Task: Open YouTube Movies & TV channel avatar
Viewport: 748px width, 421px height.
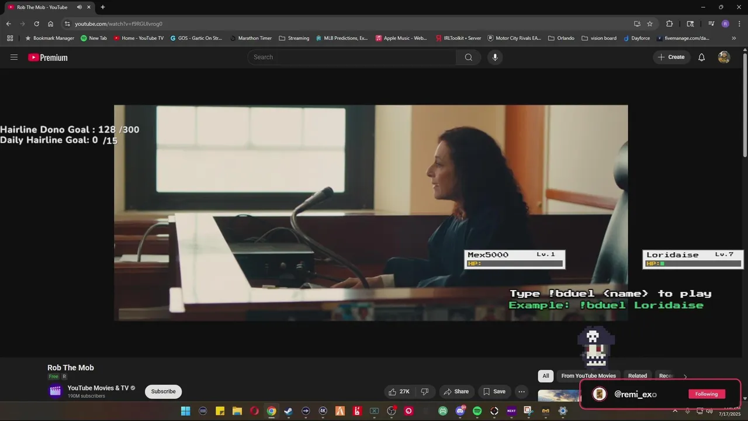Action: (x=56, y=391)
